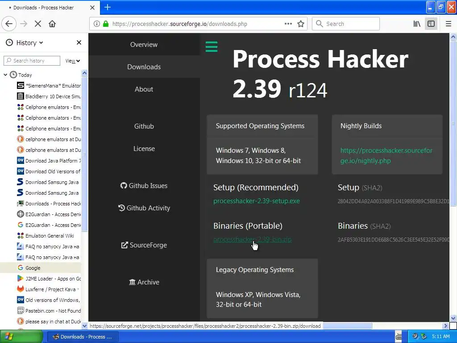Open the About navigation item
This screenshot has height=343, width=457.
tap(144, 89)
